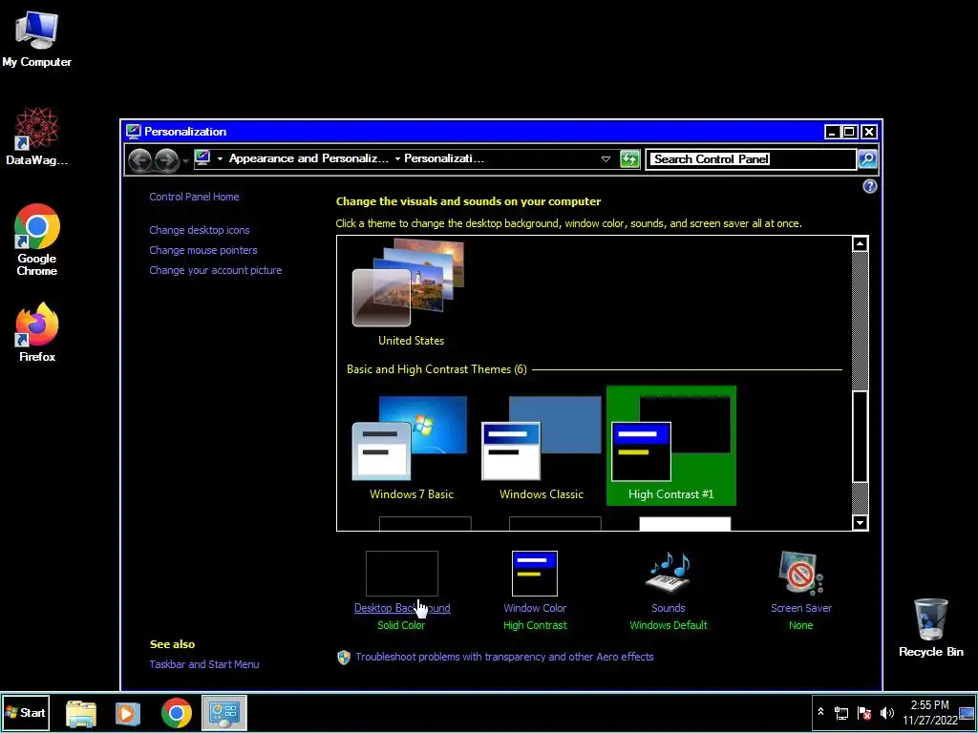Open the Screen Saver icon
Screen dimensions: 978x733
(x=801, y=573)
